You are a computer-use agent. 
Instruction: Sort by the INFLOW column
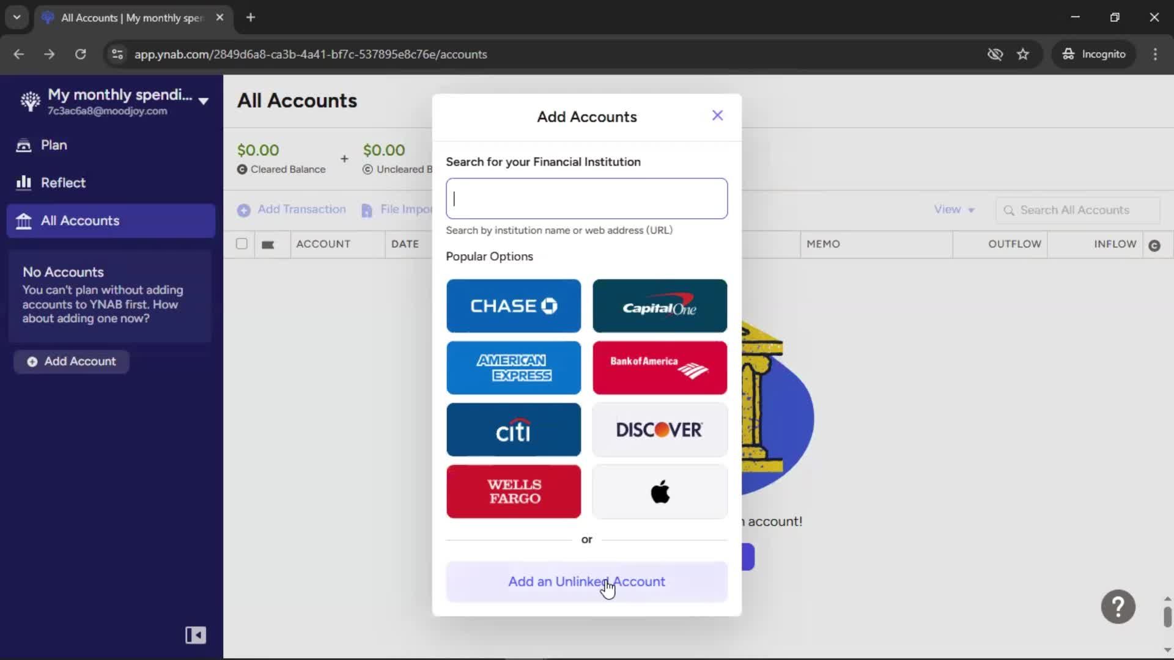click(1115, 244)
